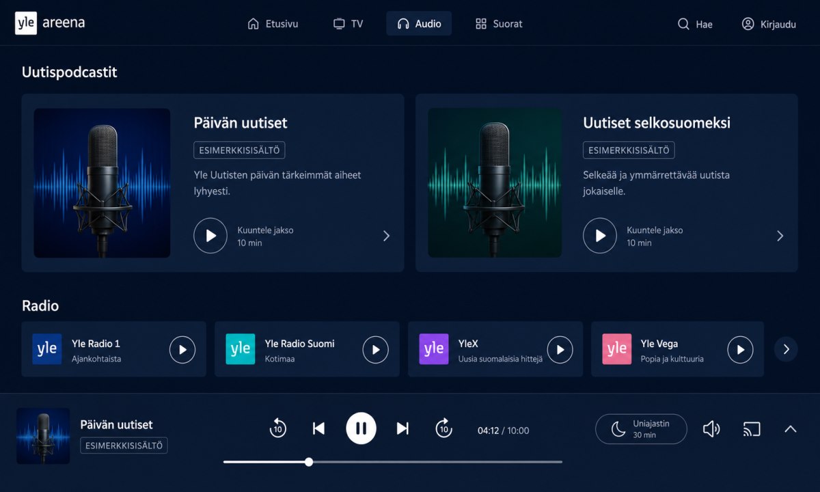Open the Uutiset selkosuomeksi green cover image
Screen dimensions: 820x492
click(495, 183)
